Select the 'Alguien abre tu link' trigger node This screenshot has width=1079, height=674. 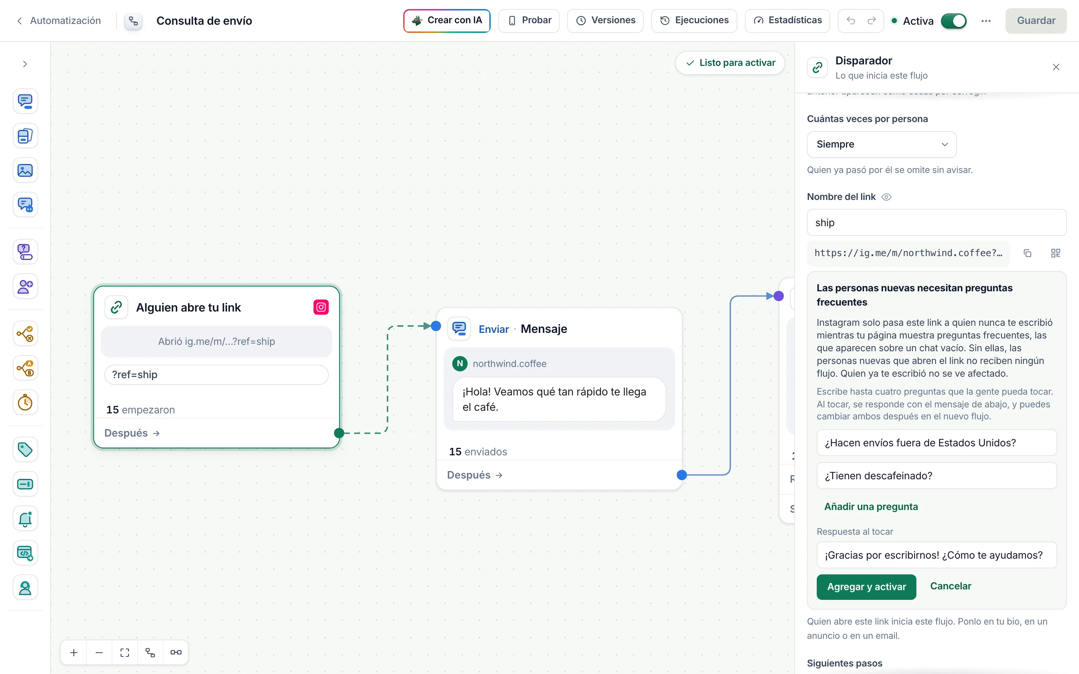(217, 367)
